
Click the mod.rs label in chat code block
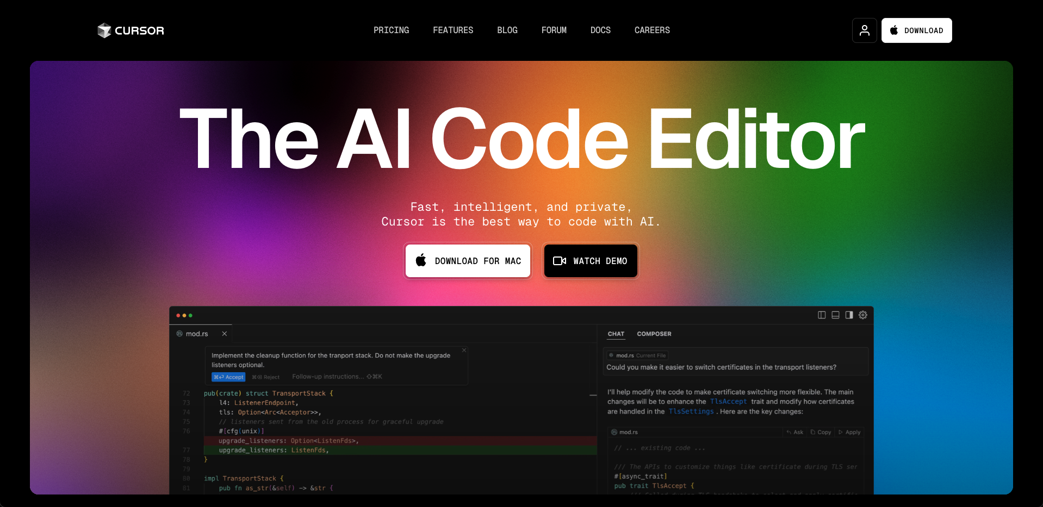[x=625, y=433]
